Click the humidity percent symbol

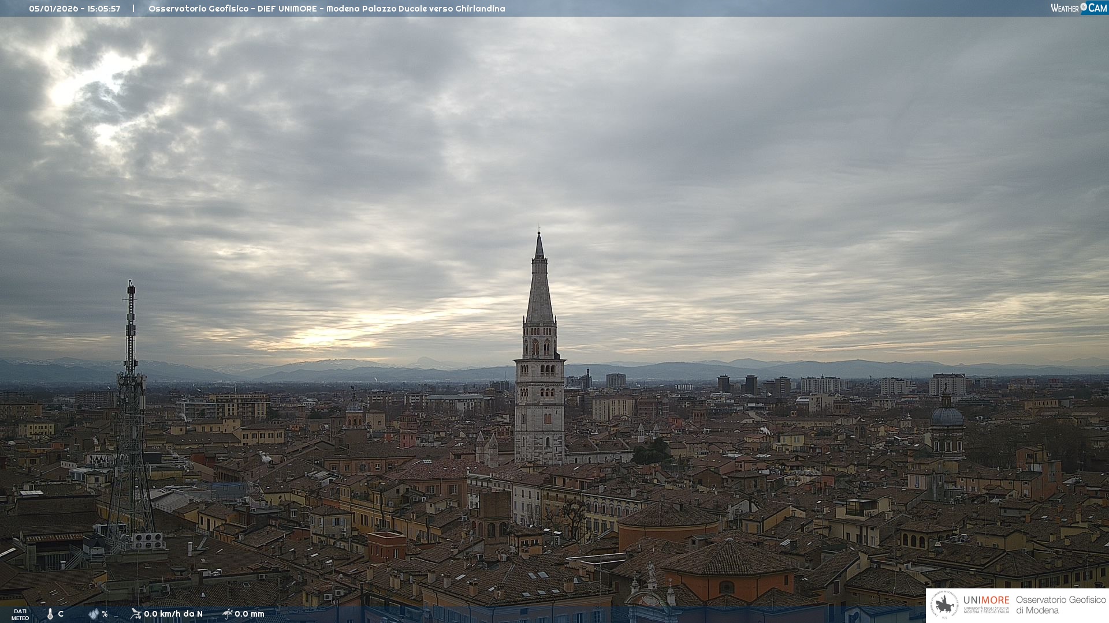[105, 614]
